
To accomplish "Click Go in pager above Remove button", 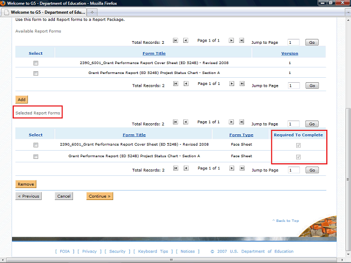I will coord(312,170).
